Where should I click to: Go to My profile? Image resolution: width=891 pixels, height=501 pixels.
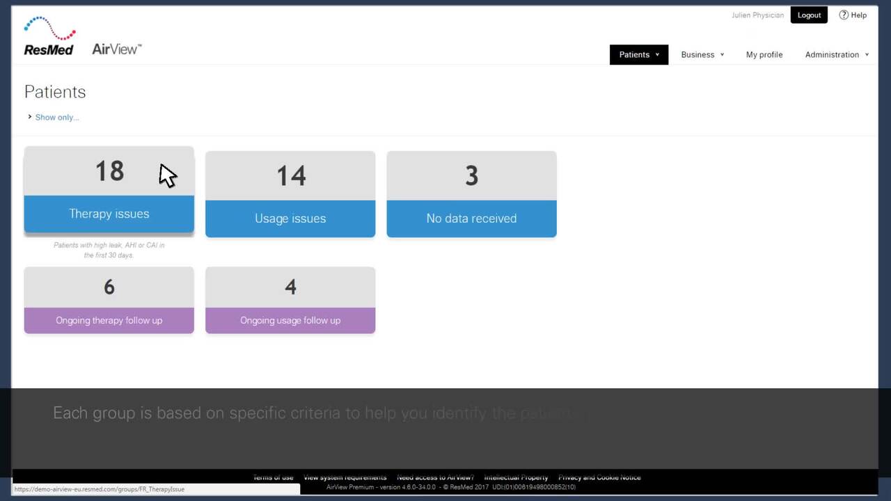tap(764, 54)
